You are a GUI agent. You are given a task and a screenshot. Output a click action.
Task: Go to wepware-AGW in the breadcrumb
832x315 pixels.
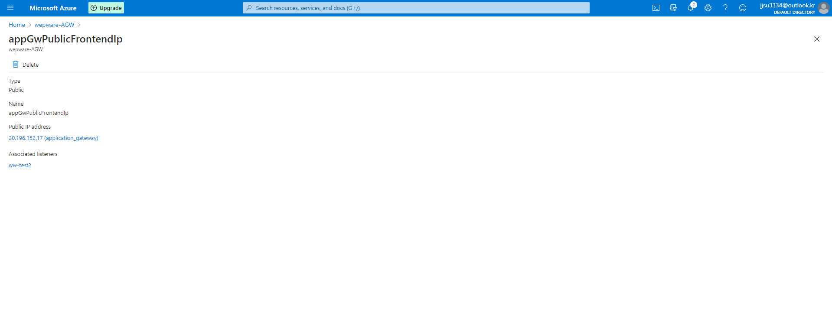[55, 25]
